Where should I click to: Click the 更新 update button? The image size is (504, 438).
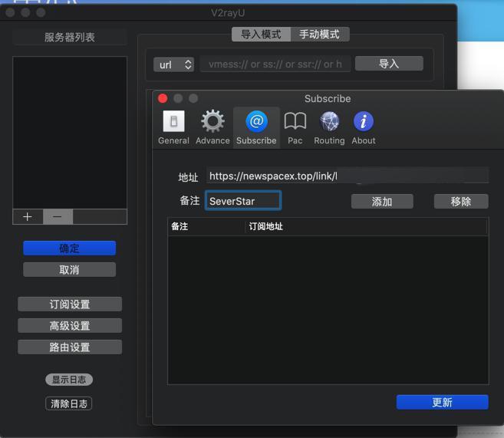tap(443, 402)
